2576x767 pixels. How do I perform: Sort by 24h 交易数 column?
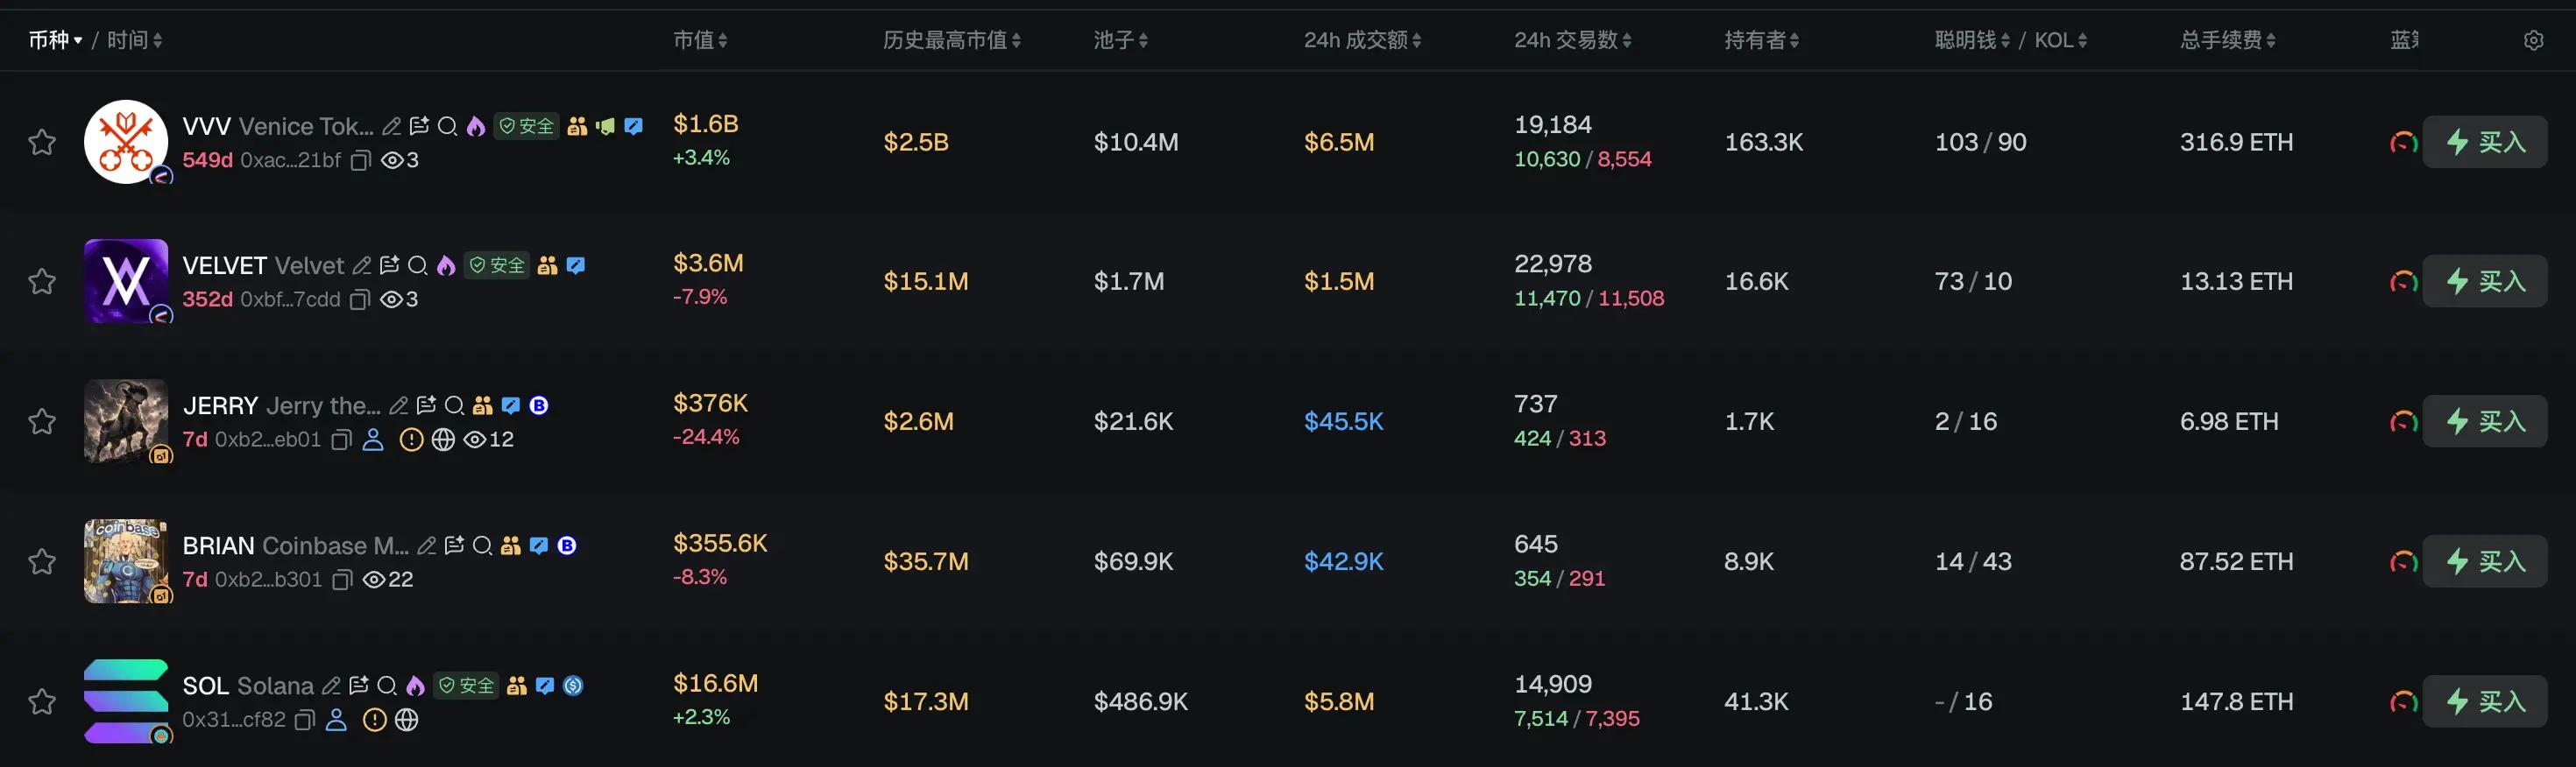tap(1573, 40)
